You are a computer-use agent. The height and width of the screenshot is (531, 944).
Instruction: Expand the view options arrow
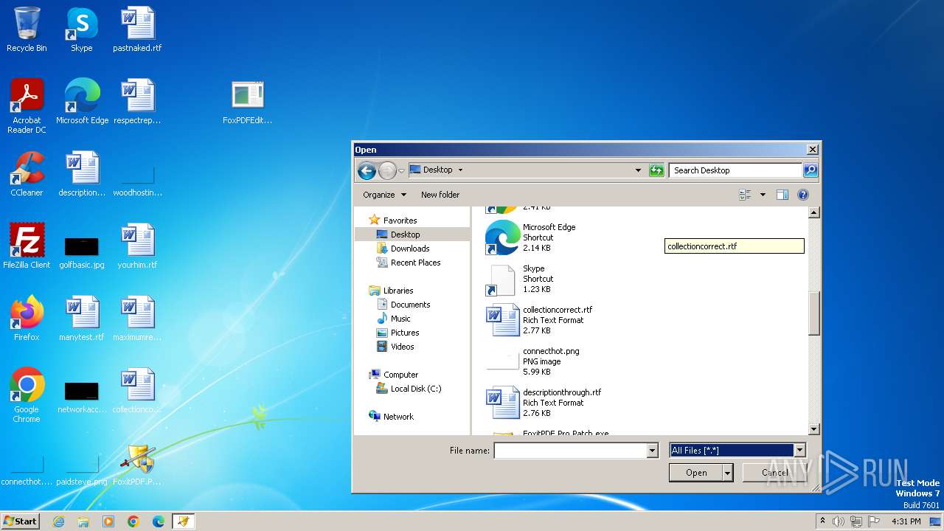pyautogui.click(x=763, y=195)
